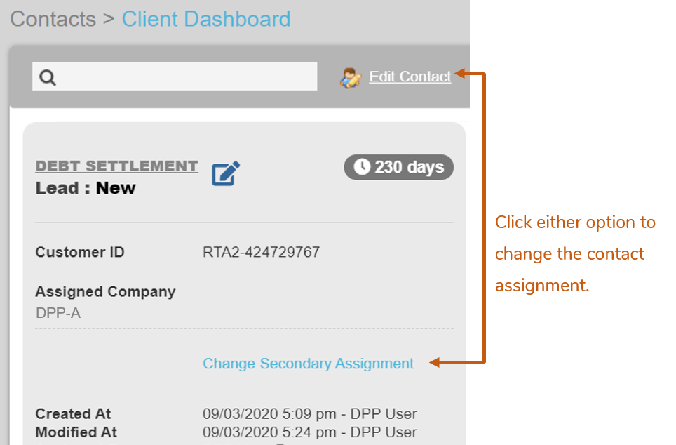
Task: Click the Customer ID label
Action: [x=80, y=253]
